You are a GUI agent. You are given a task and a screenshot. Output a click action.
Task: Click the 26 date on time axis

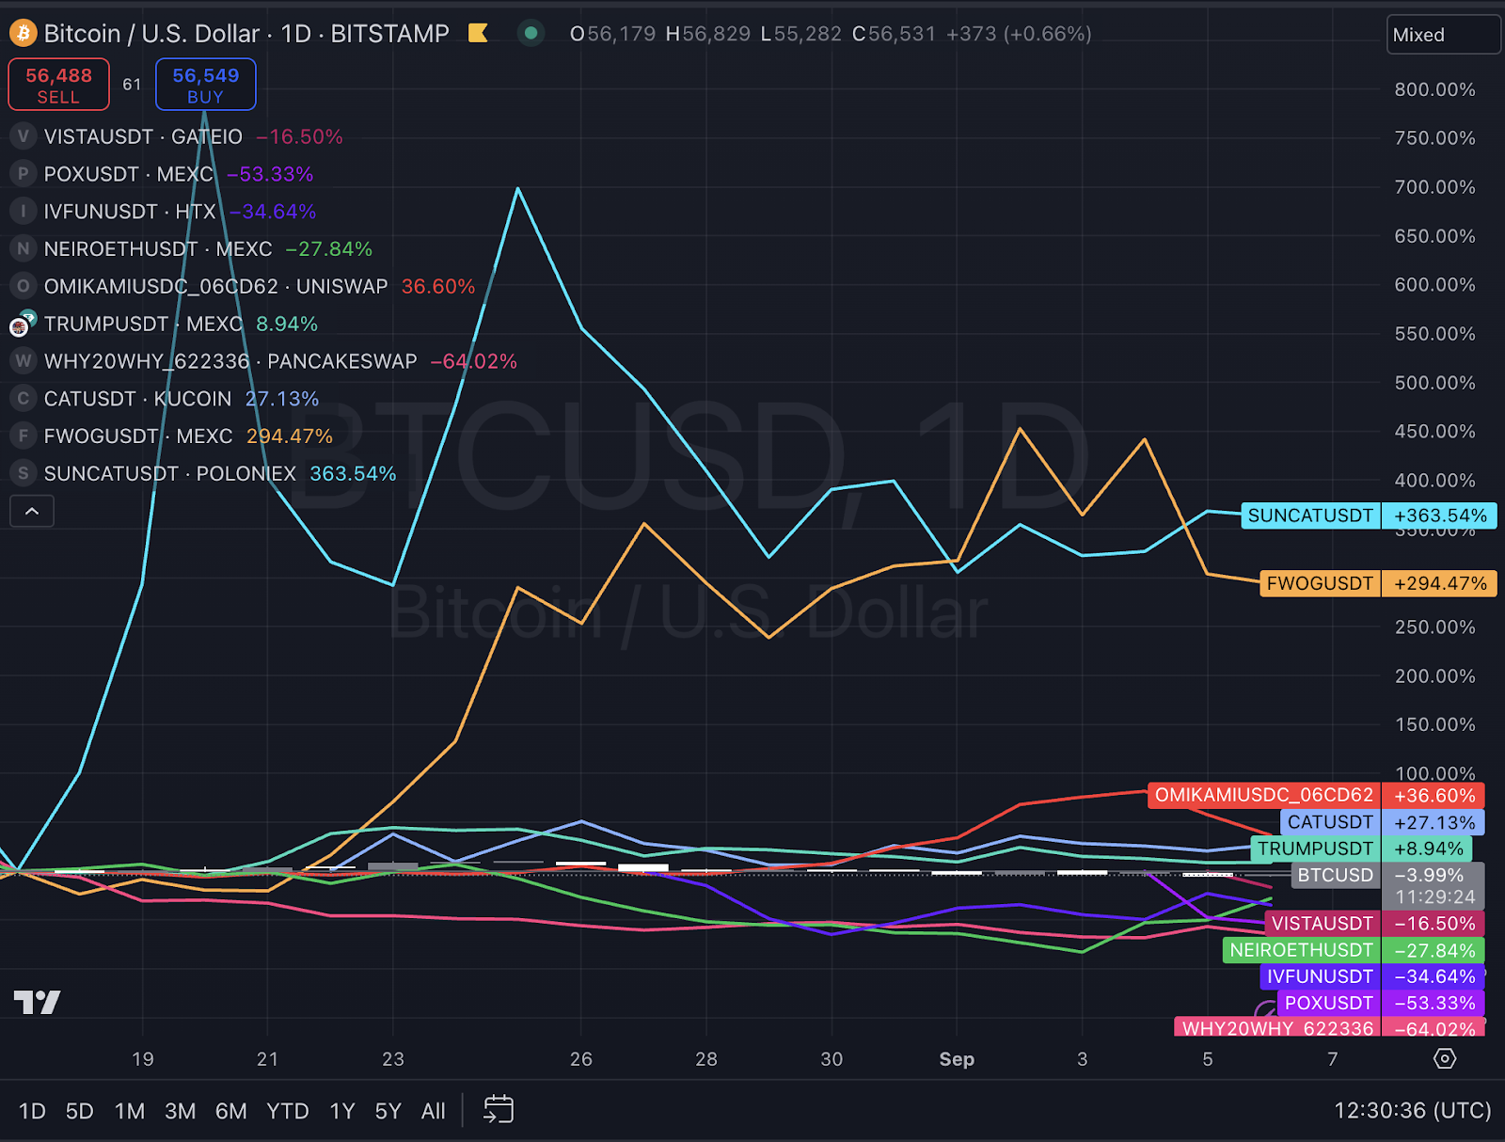(x=580, y=1058)
